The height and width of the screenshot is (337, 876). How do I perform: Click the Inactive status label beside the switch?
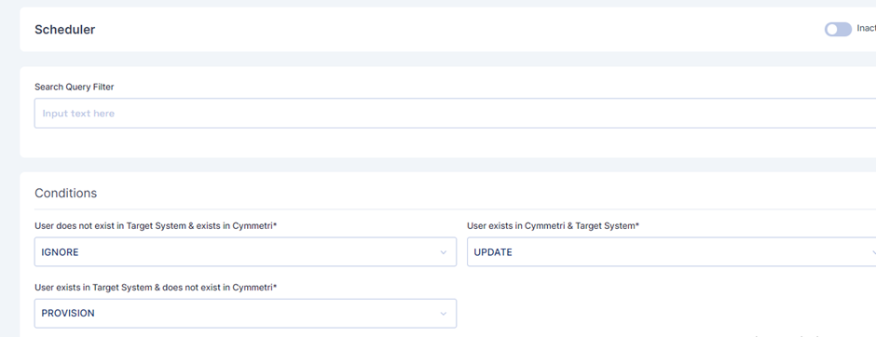tap(867, 29)
